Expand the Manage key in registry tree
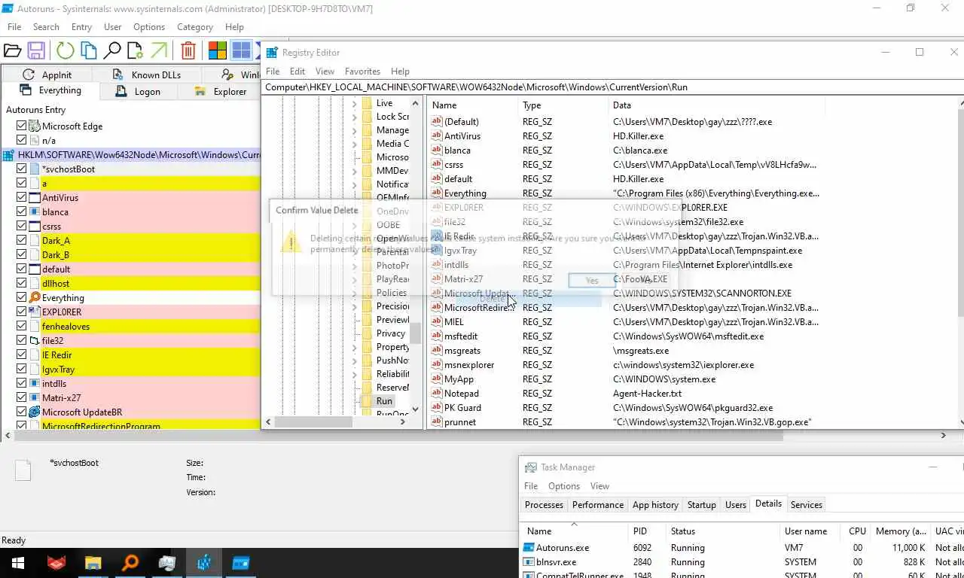This screenshot has width=964, height=578. coord(355,131)
